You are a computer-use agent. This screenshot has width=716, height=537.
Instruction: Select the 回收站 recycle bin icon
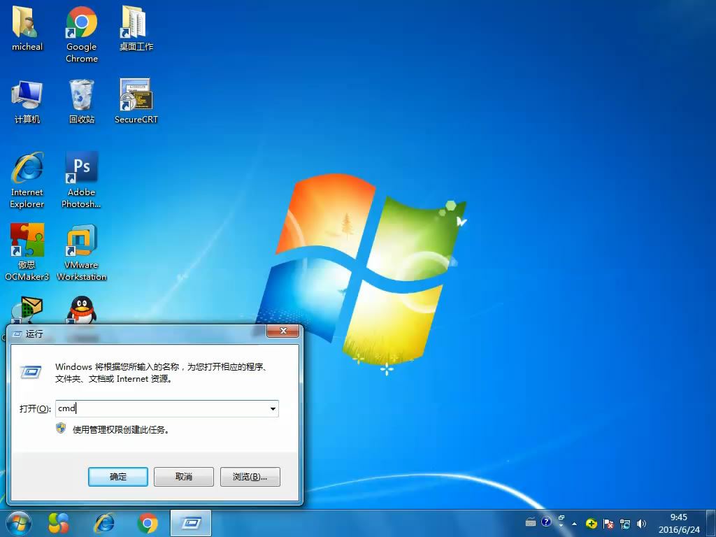tap(81, 101)
